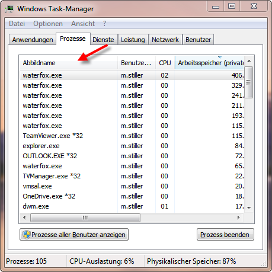The image size is (272, 272).
Task: Select the dwm.exe process
Action: [132, 206]
